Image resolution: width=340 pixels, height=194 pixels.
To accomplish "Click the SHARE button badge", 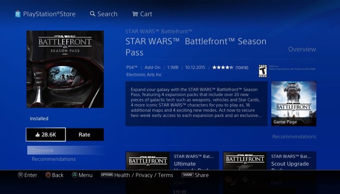I will [x=187, y=175].
